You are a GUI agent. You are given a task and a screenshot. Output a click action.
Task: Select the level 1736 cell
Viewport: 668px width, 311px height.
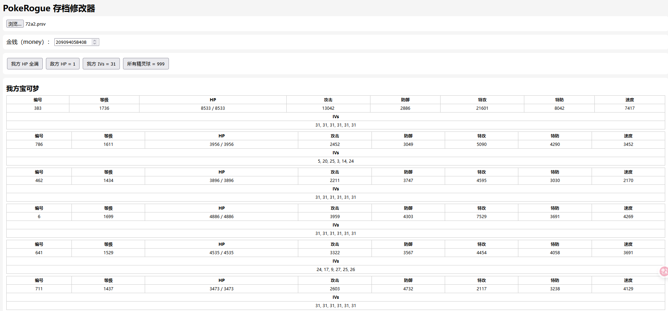[104, 108]
